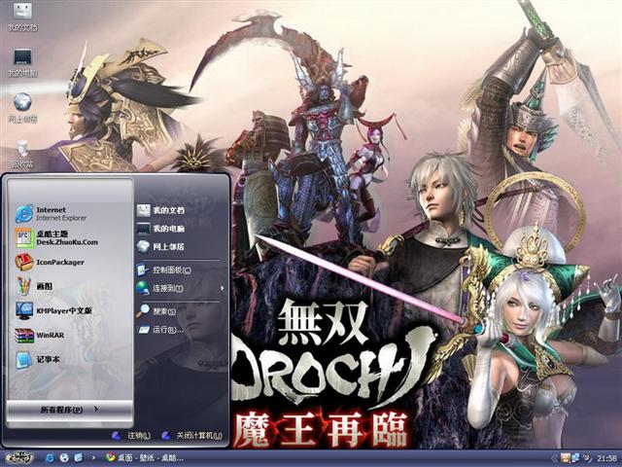Image resolution: width=622 pixels, height=467 pixels.
Task: Switch to the 桌面 - 壁纸 - 桌酷 taskbar window
Action: click(145, 458)
